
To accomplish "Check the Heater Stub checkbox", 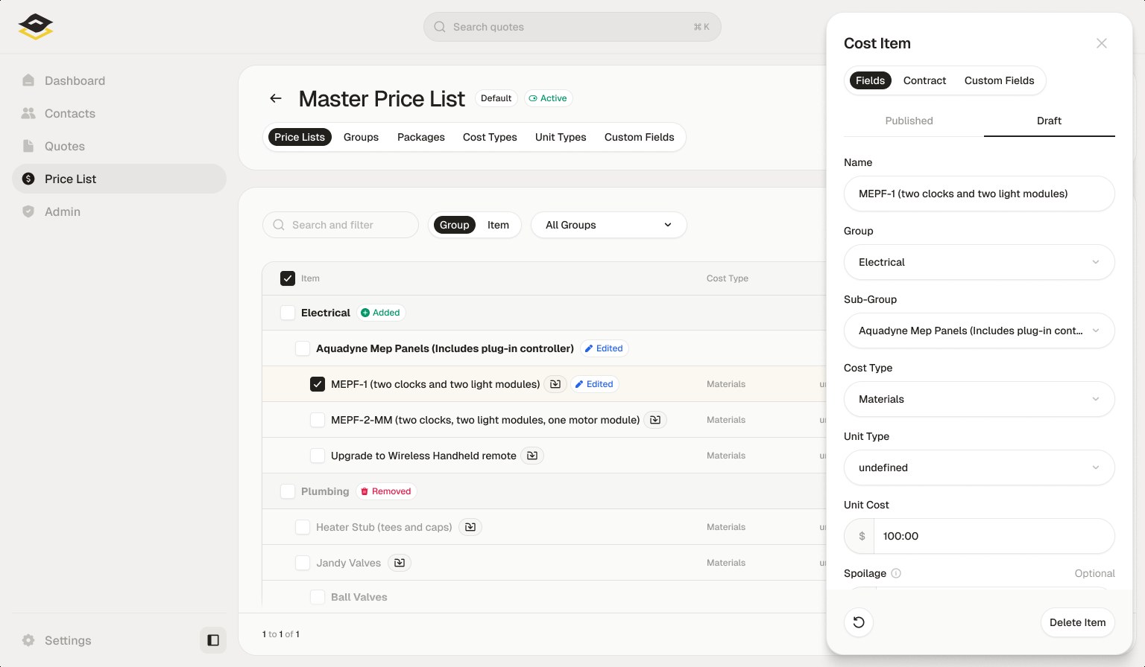I will click(x=303, y=527).
